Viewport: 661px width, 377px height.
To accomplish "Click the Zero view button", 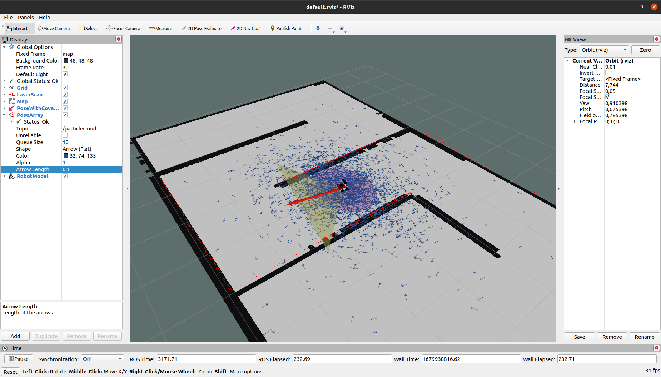I will point(645,50).
